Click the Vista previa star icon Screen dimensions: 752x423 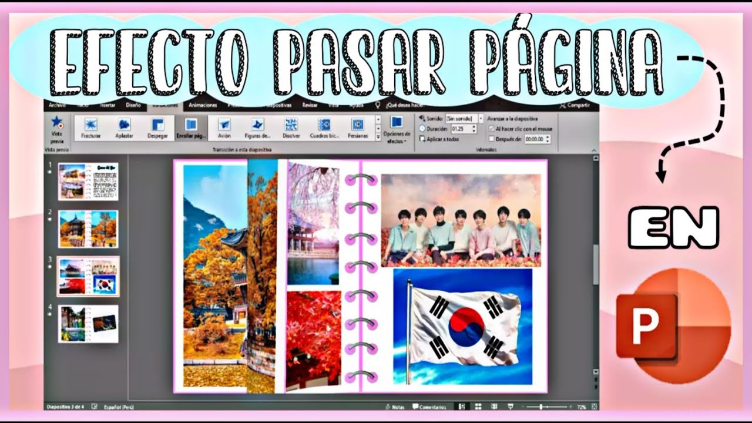click(57, 122)
